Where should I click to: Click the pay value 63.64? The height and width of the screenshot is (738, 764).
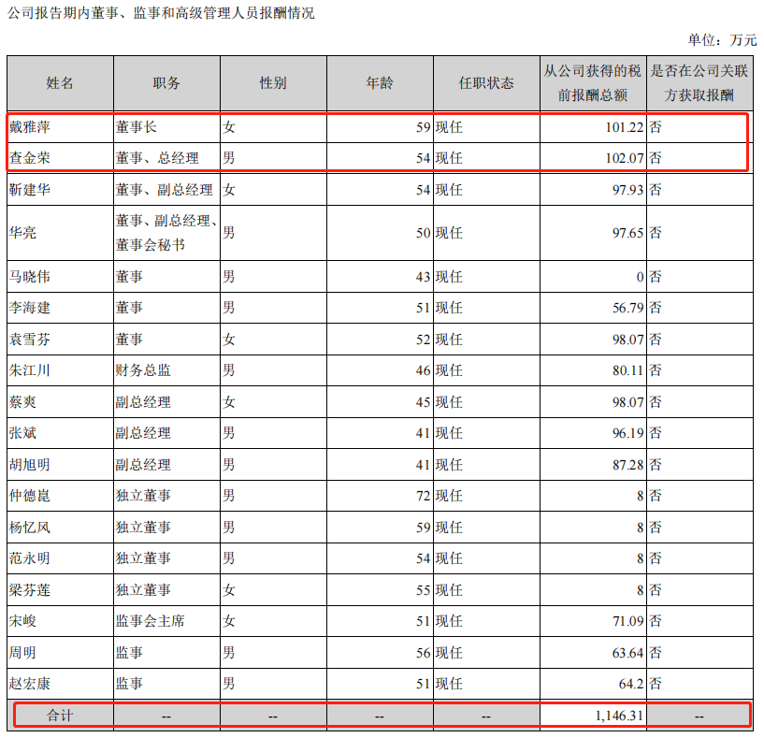coord(627,653)
